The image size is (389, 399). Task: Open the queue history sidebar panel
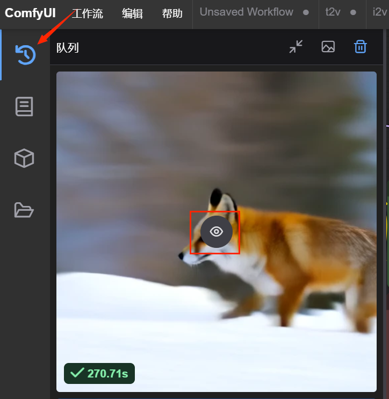pos(25,54)
